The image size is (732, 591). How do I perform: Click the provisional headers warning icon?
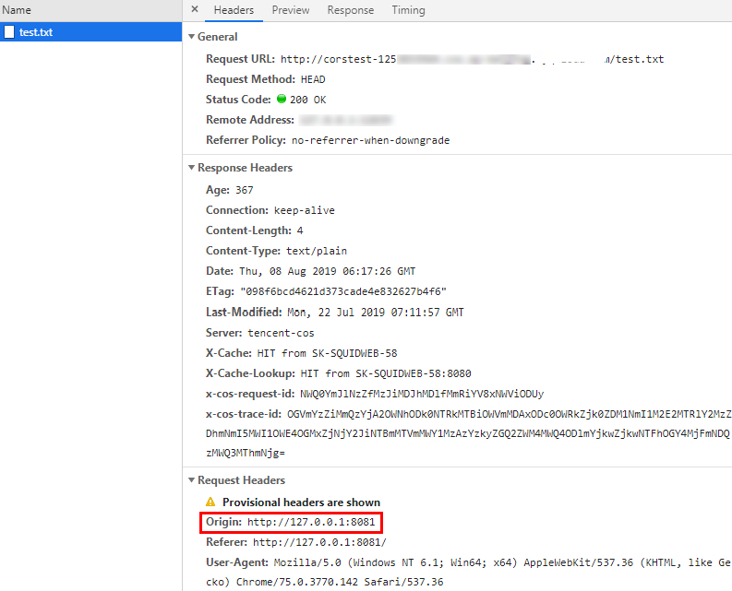210,502
